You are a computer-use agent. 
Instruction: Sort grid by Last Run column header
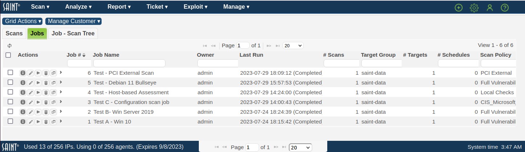click(x=251, y=55)
